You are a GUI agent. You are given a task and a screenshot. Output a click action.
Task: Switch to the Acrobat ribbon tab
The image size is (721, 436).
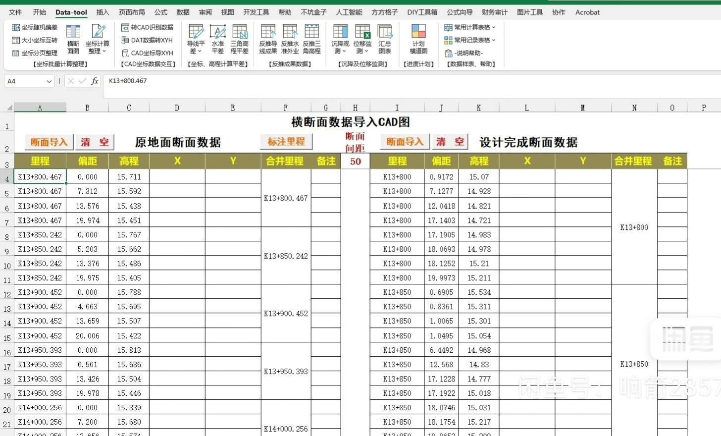click(587, 12)
